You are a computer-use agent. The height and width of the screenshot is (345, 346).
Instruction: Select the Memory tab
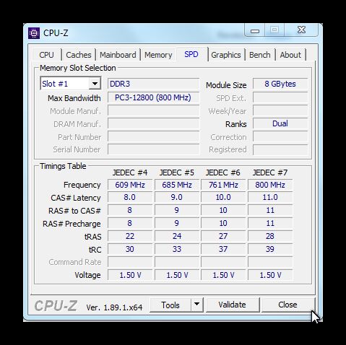tap(158, 55)
